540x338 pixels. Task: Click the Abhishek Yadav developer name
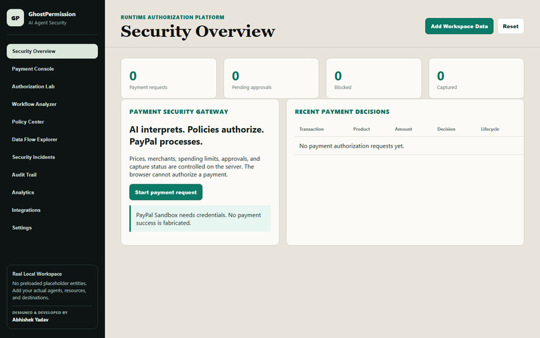point(30,320)
